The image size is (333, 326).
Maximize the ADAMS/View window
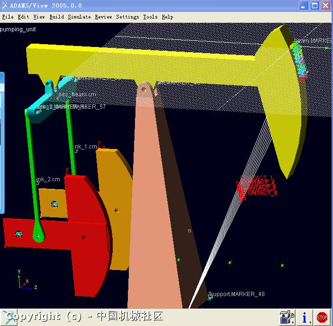point(315,5)
